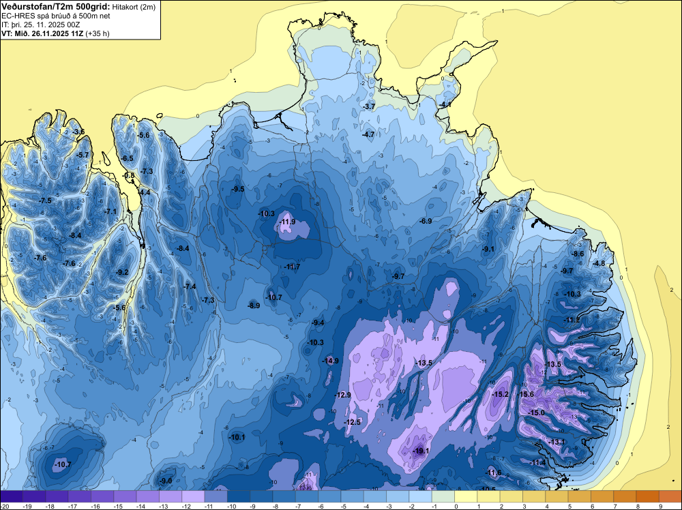Select the -10.1 temperature label

[237, 438]
